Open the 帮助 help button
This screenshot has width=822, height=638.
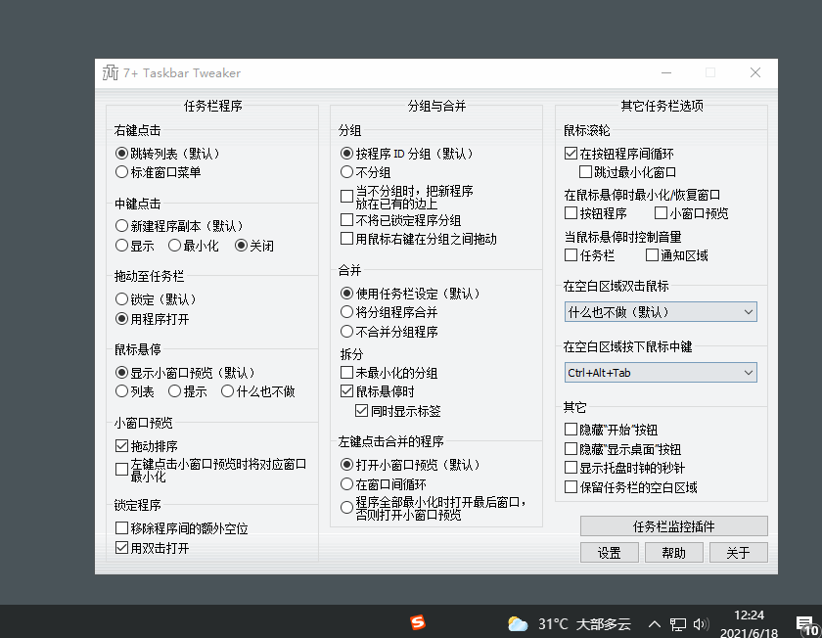click(673, 552)
